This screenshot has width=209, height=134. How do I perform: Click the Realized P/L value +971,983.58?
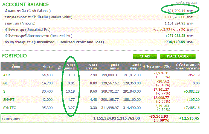(175, 36)
